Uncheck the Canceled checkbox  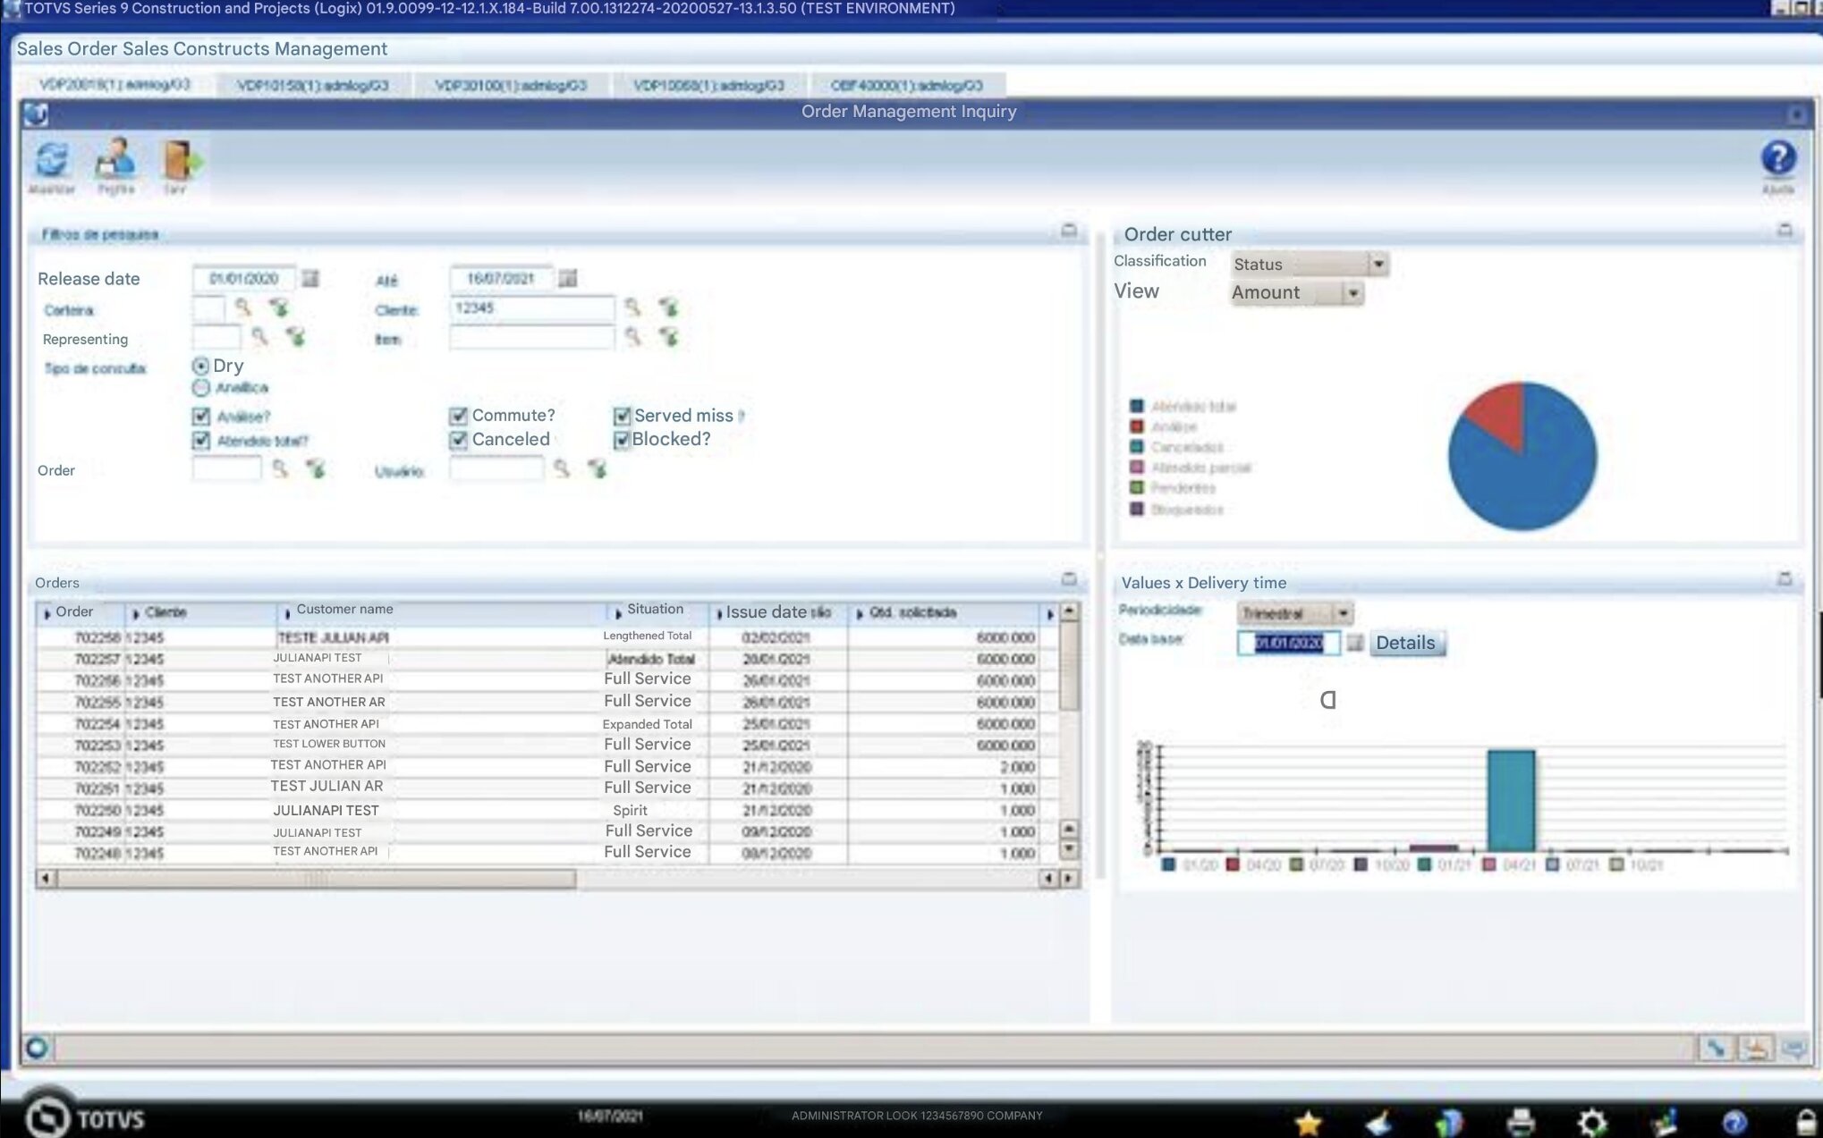click(x=459, y=440)
